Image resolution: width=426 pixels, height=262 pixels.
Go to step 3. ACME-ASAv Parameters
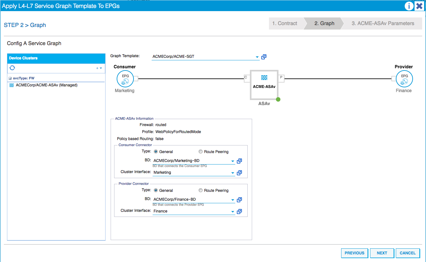pos(383,24)
